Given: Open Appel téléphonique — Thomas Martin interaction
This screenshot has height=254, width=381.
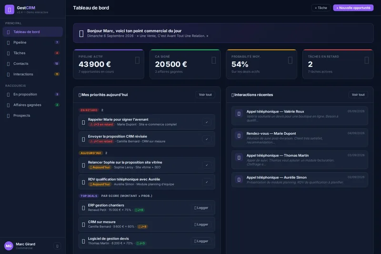Looking at the screenshot, I should tap(300, 160).
